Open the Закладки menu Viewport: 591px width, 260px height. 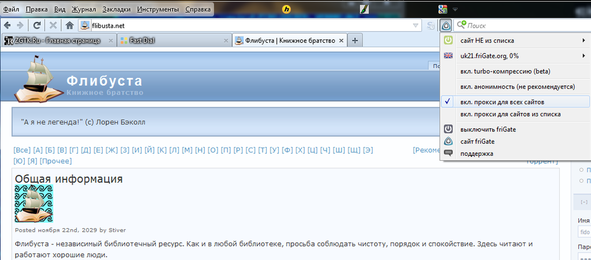tap(117, 9)
